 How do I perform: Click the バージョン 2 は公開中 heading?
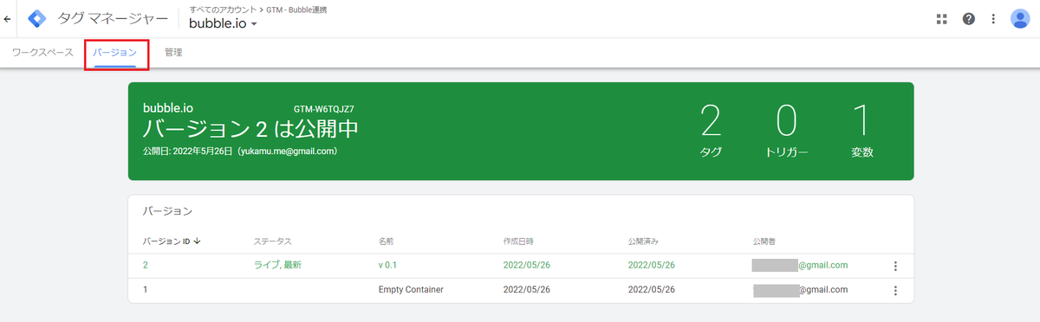[250, 129]
